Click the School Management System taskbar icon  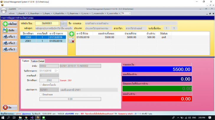click(38, 118)
